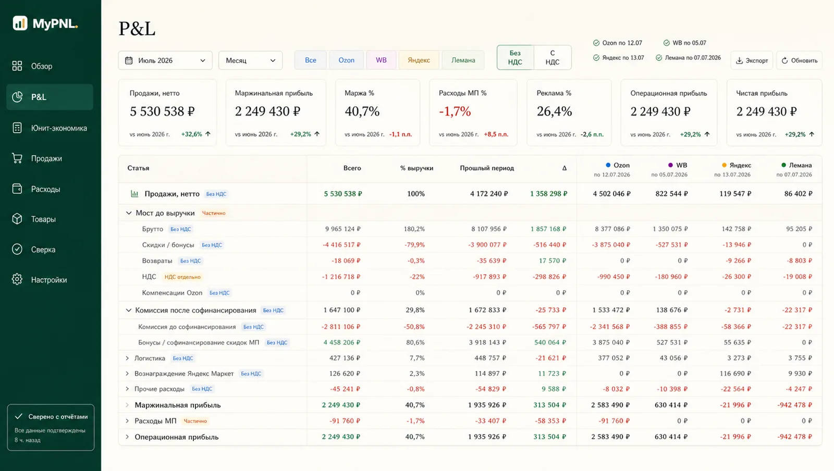Collapse the Мост до выручки row
This screenshot has width=834, height=471.
pyautogui.click(x=129, y=213)
